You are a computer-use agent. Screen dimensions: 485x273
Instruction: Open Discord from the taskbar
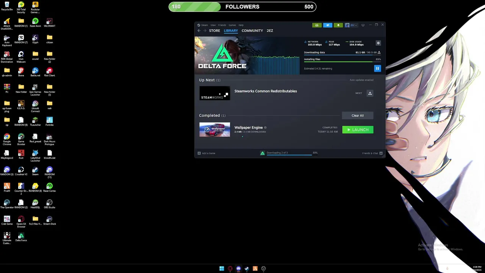point(238,268)
